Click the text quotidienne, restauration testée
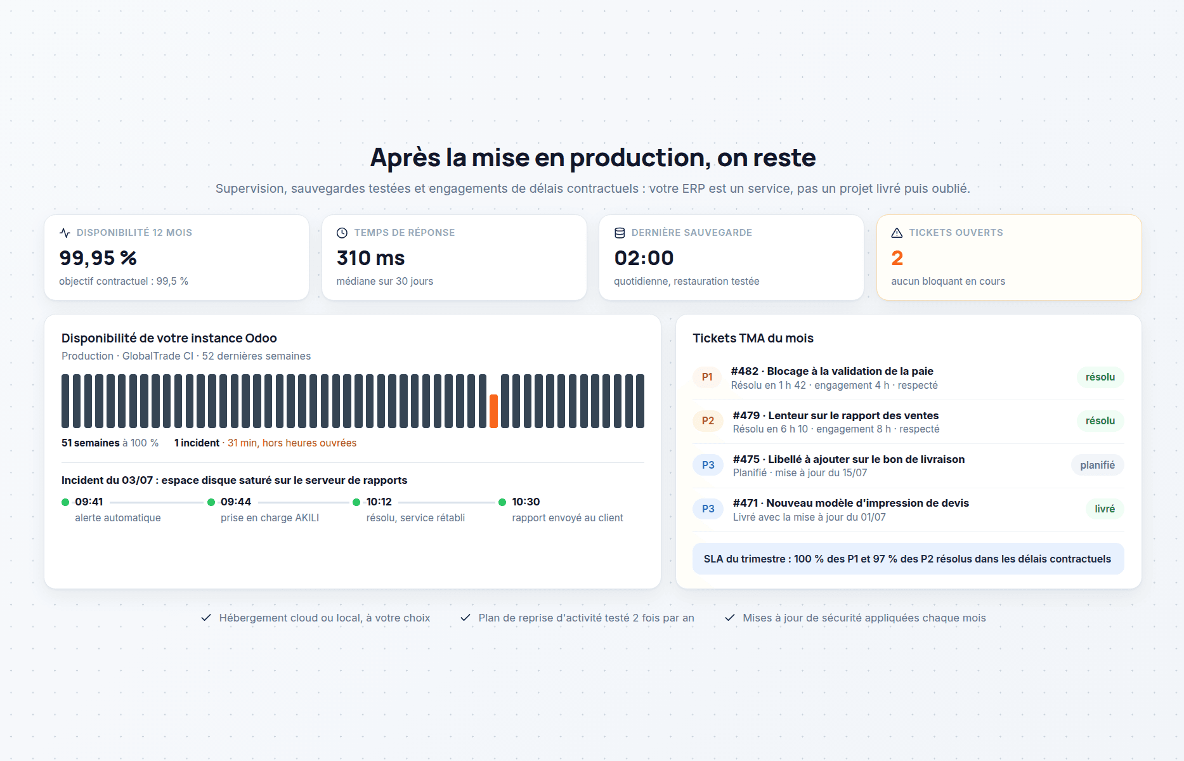Viewport: 1184px width, 761px height. 686,281
